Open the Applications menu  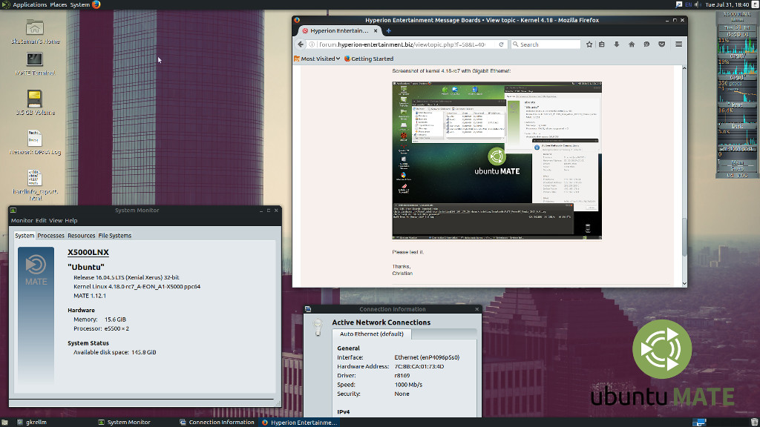point(30,4)
